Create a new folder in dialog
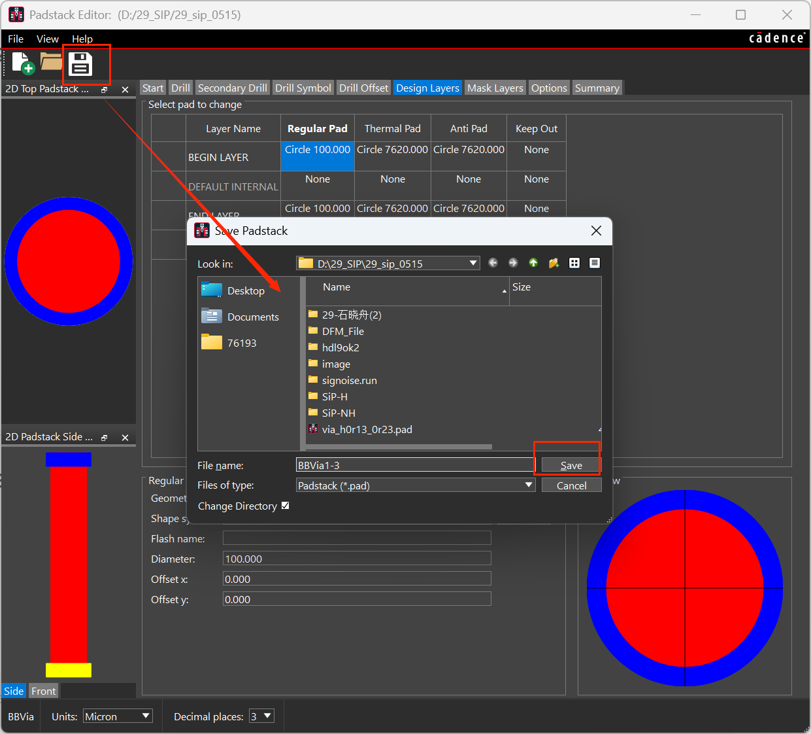Image resolution: width=811 pixels, height=734 pixels. (x=554, y=263)
